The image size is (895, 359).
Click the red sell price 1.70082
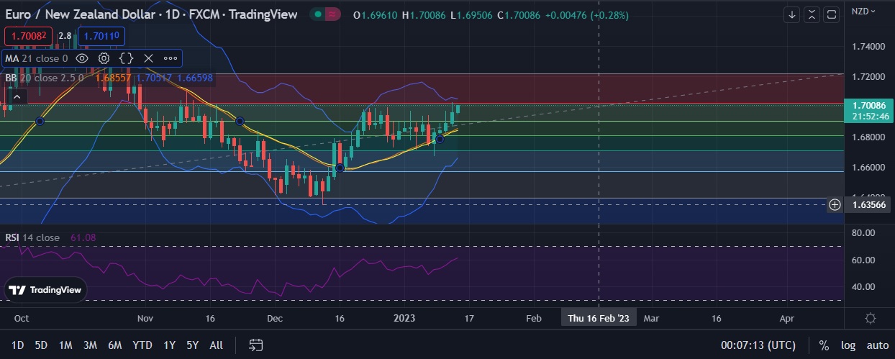pyautogui.click(x=28, y=36)
